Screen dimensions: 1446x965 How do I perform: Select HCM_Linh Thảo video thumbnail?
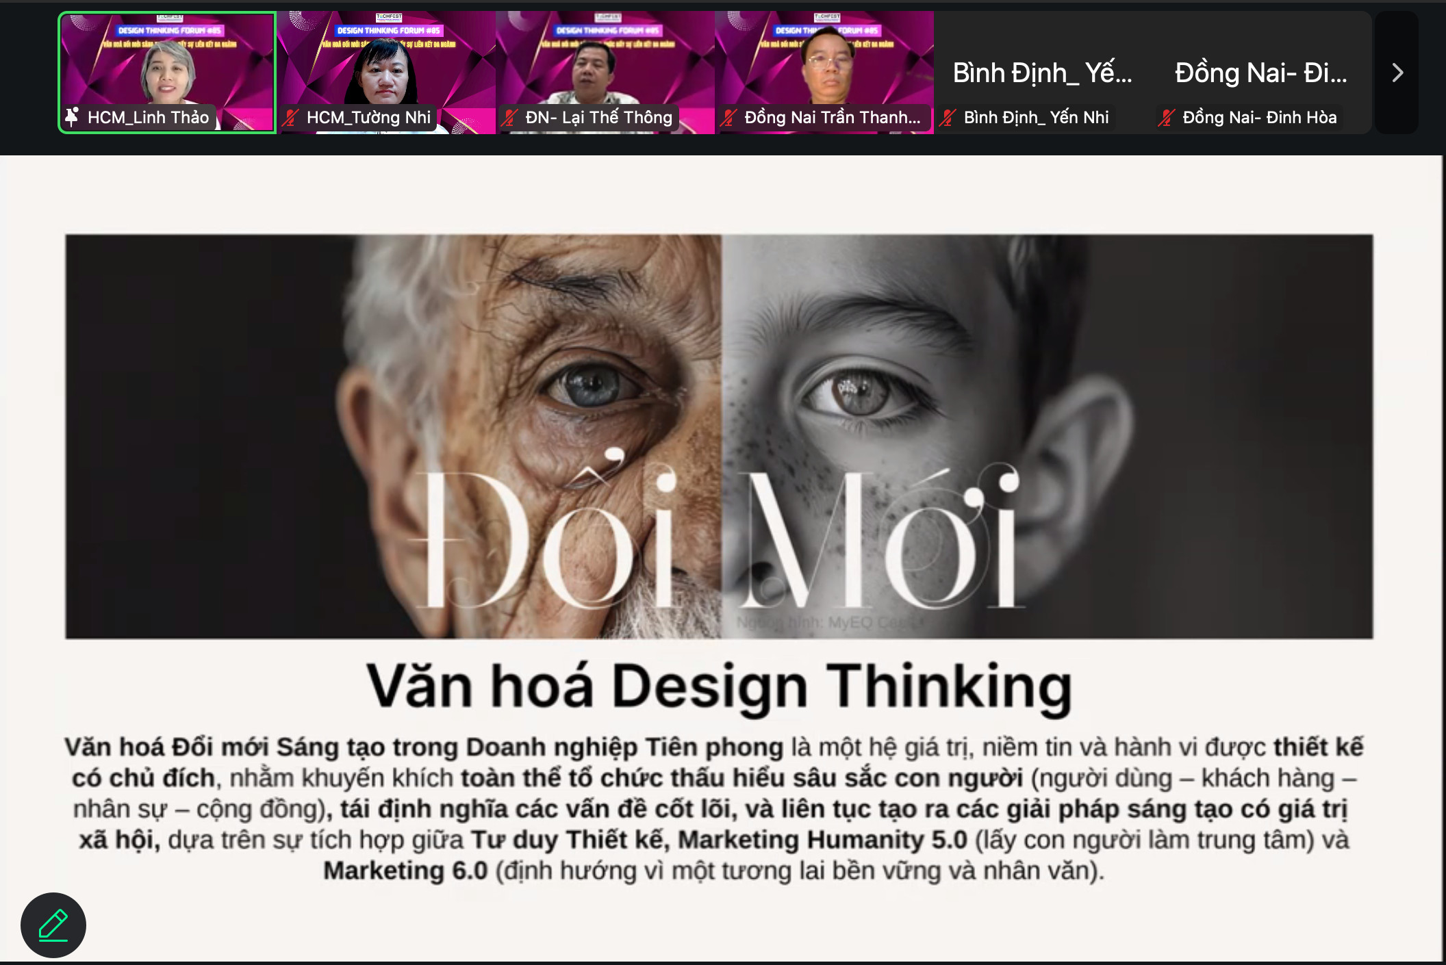(x=167, y=73)
